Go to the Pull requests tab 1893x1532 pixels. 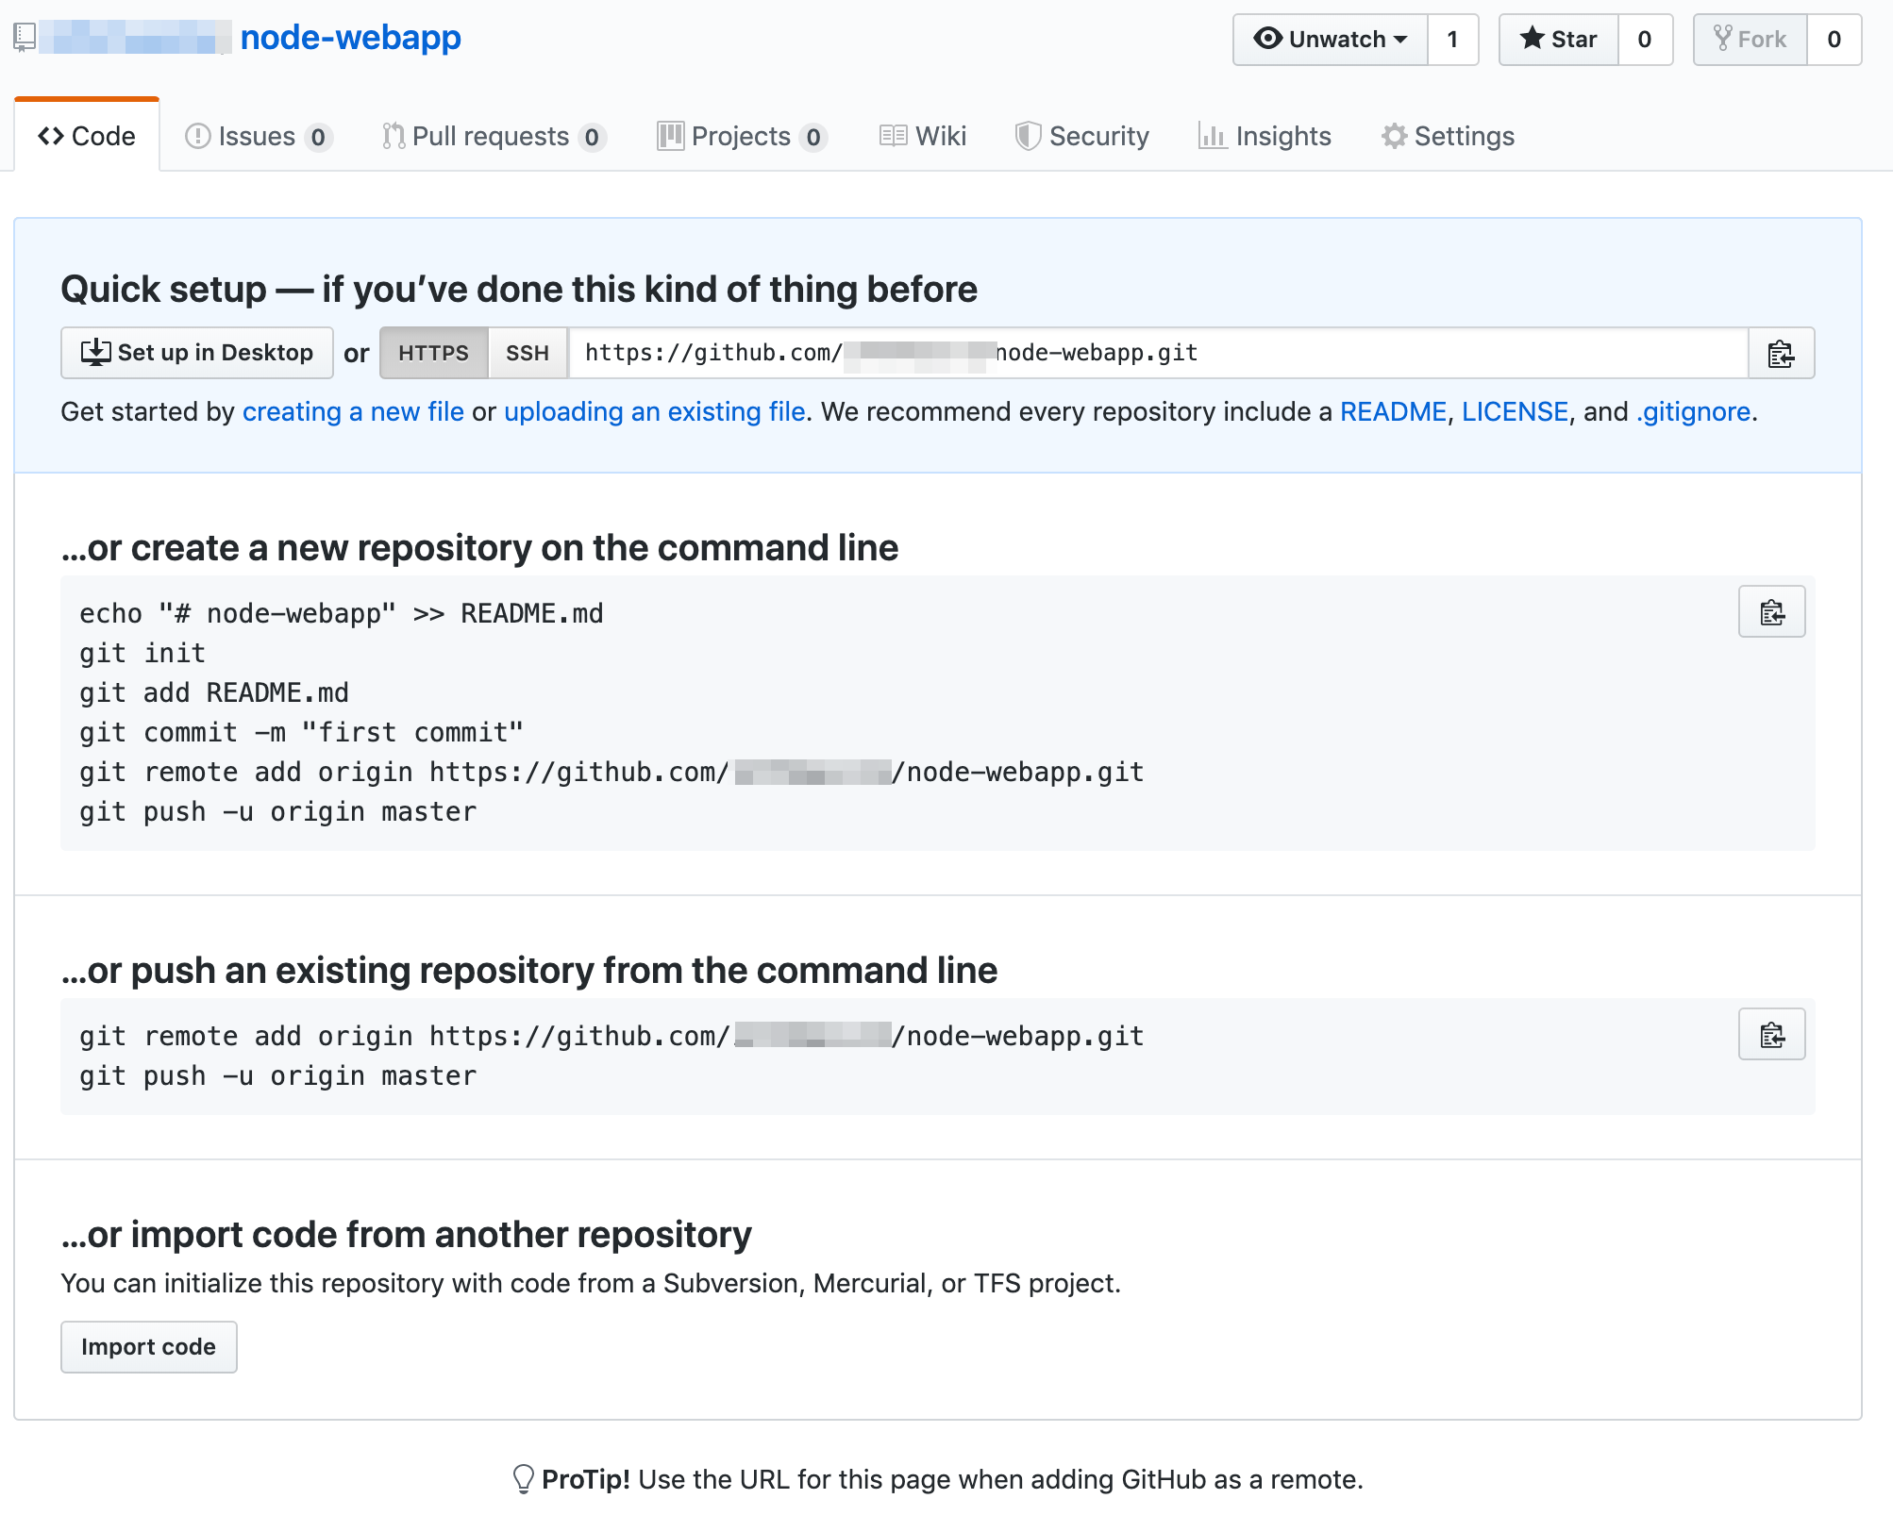pos(492,137)
